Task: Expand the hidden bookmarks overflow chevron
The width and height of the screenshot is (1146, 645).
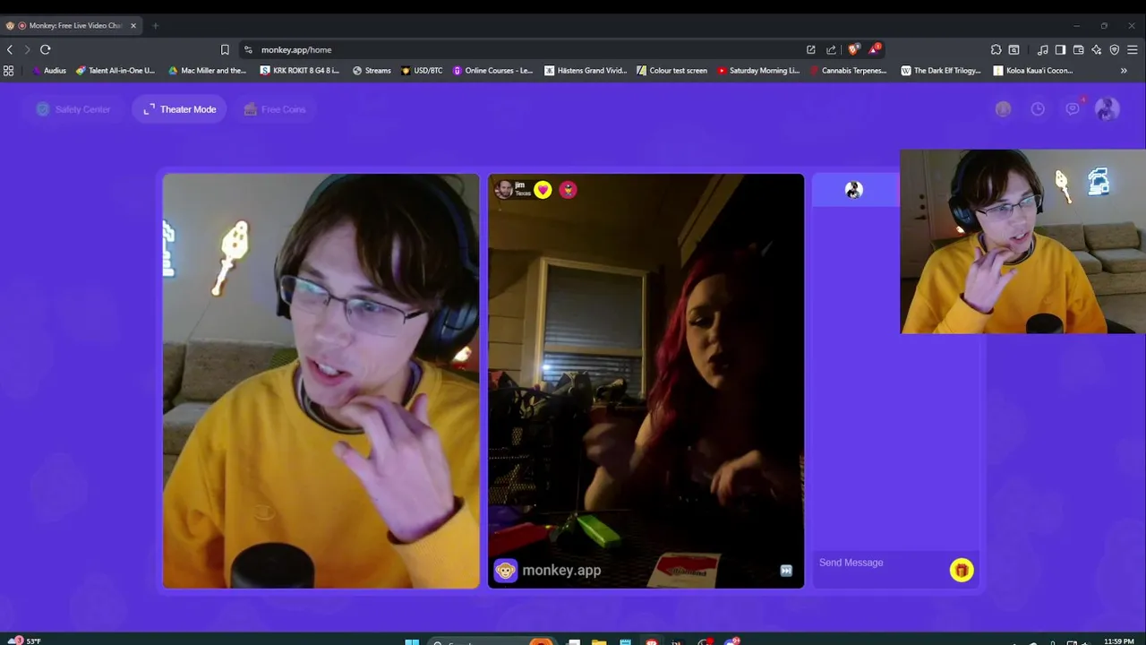Action: (x=1124, y=71)
